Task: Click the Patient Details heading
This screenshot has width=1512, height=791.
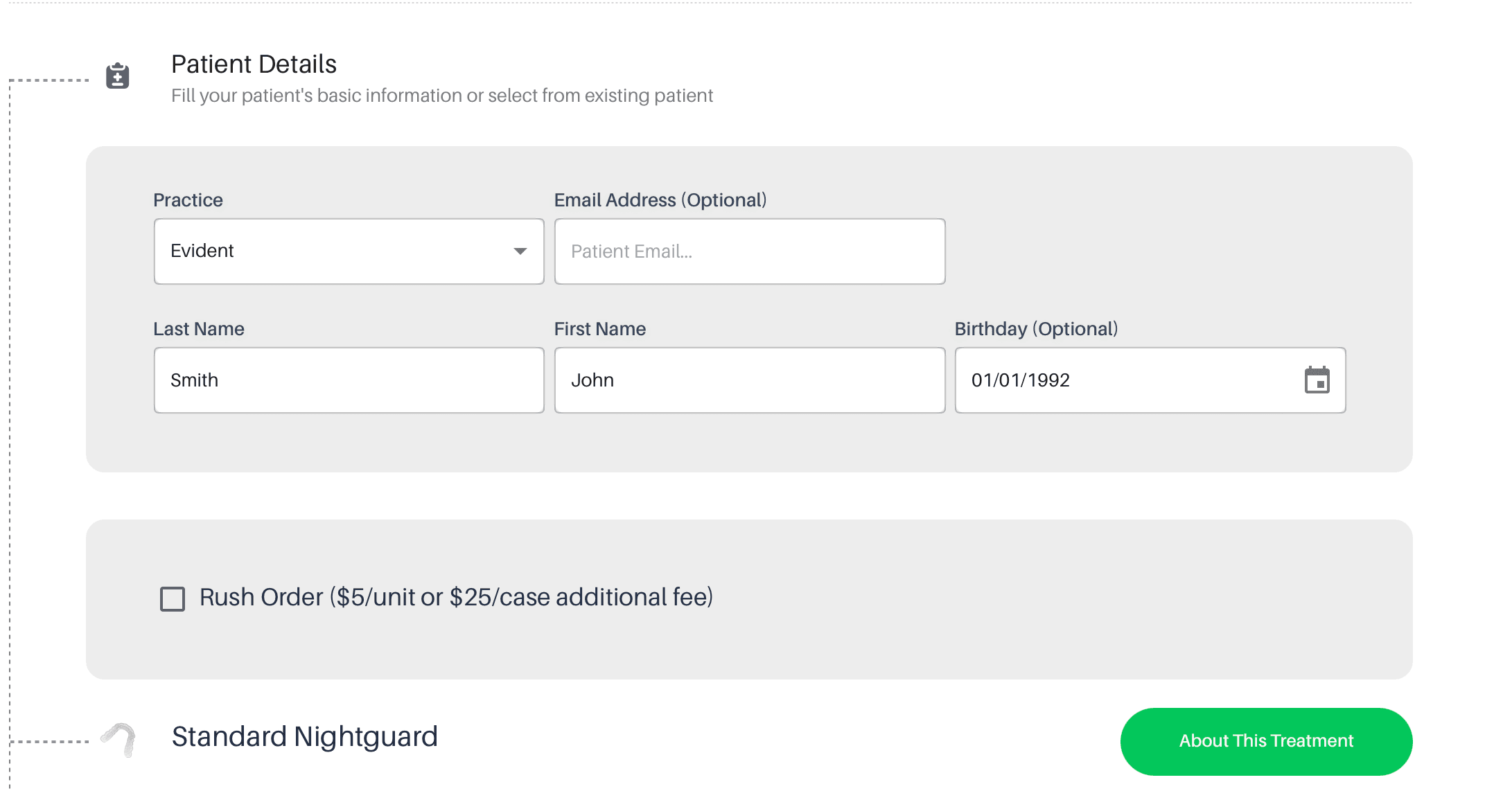Action: point(254,64)
